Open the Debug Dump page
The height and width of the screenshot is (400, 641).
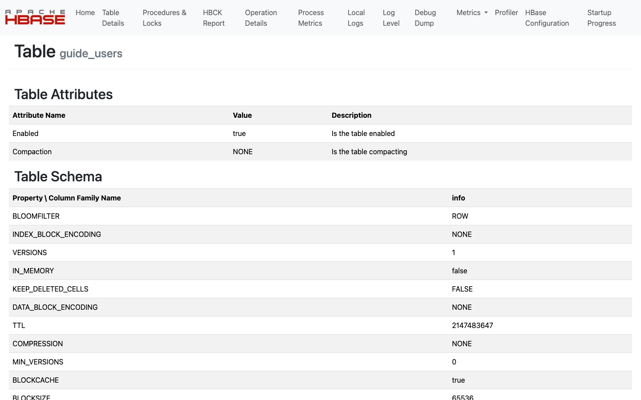[425, 18]
